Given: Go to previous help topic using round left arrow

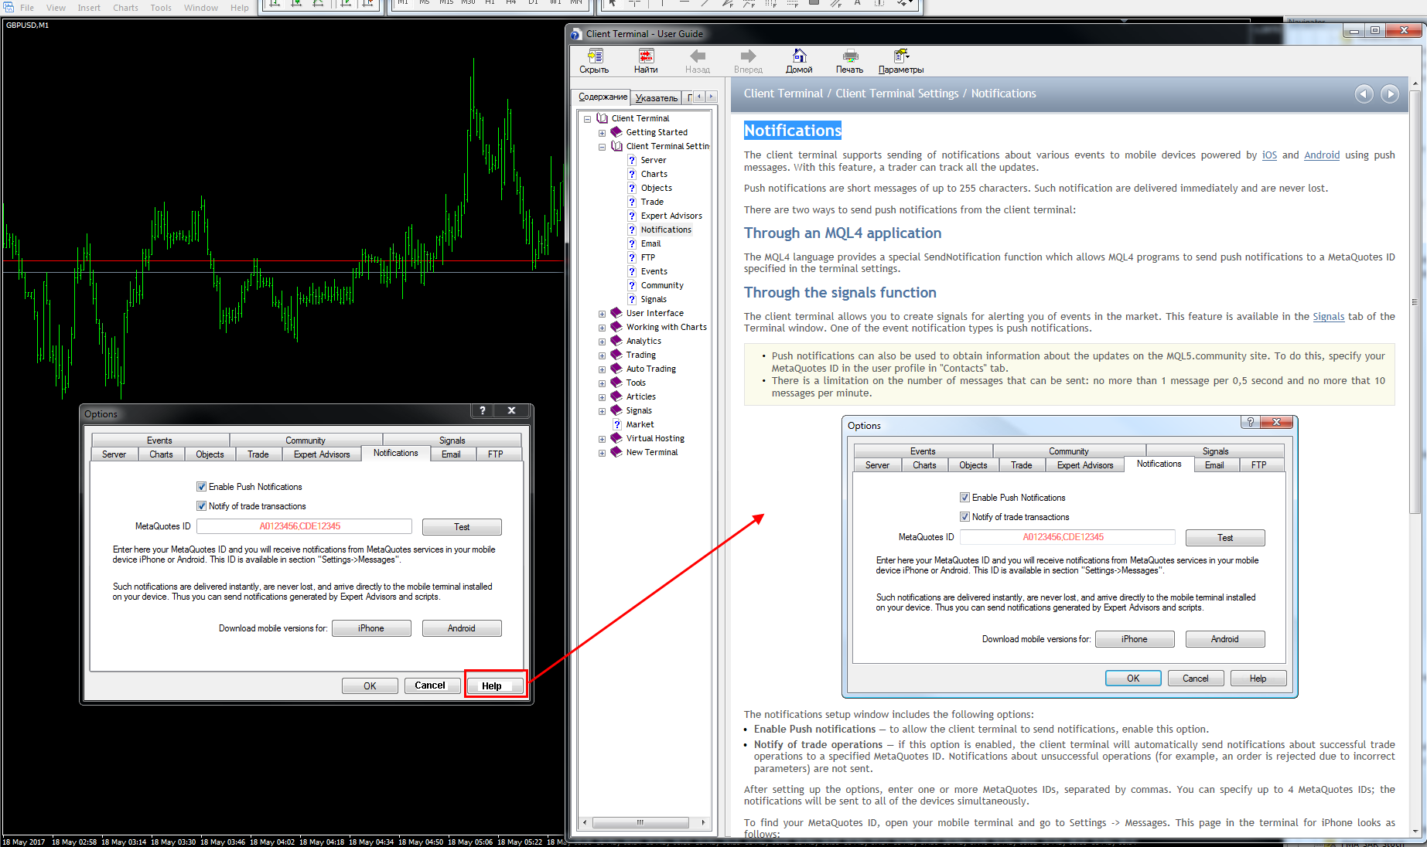Looking at the screenshot, I should click(x=1364, y=94).
